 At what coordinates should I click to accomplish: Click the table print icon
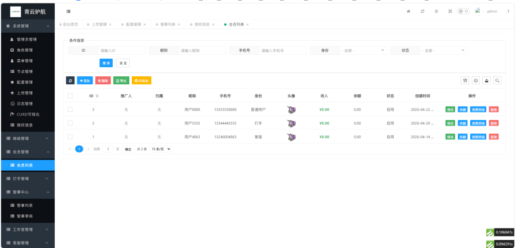tap(476, 80)
